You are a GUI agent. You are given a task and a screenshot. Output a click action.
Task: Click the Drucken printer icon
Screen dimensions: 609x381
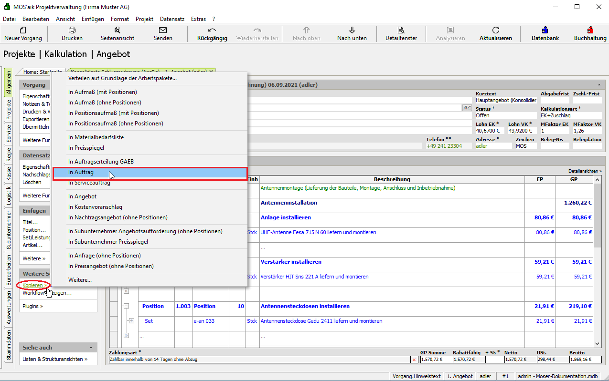[x=72, y=30]
